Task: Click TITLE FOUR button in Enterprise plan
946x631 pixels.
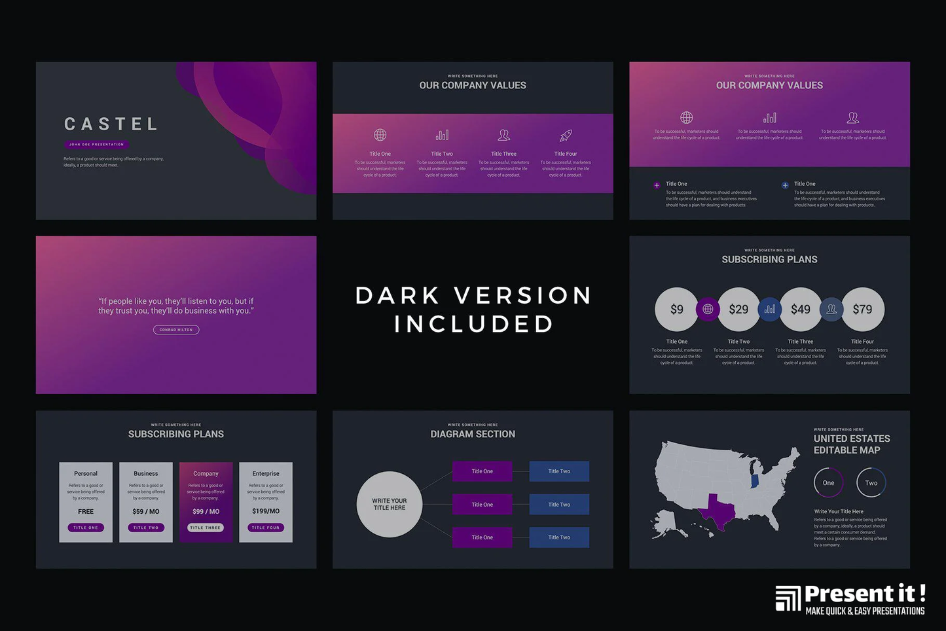Action: (265, 528)
